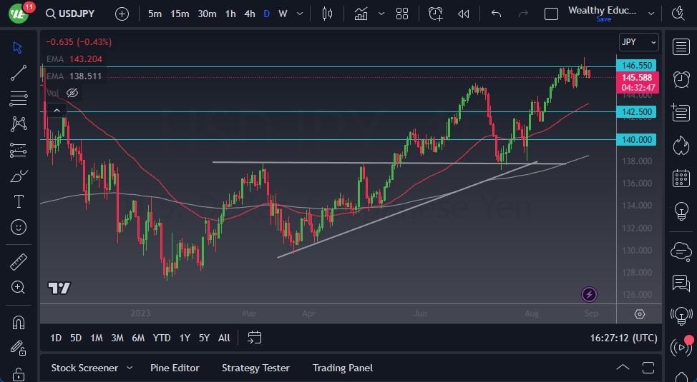Toggle the lock all drawings icon
697x382 pixels.
coord(19,373)
